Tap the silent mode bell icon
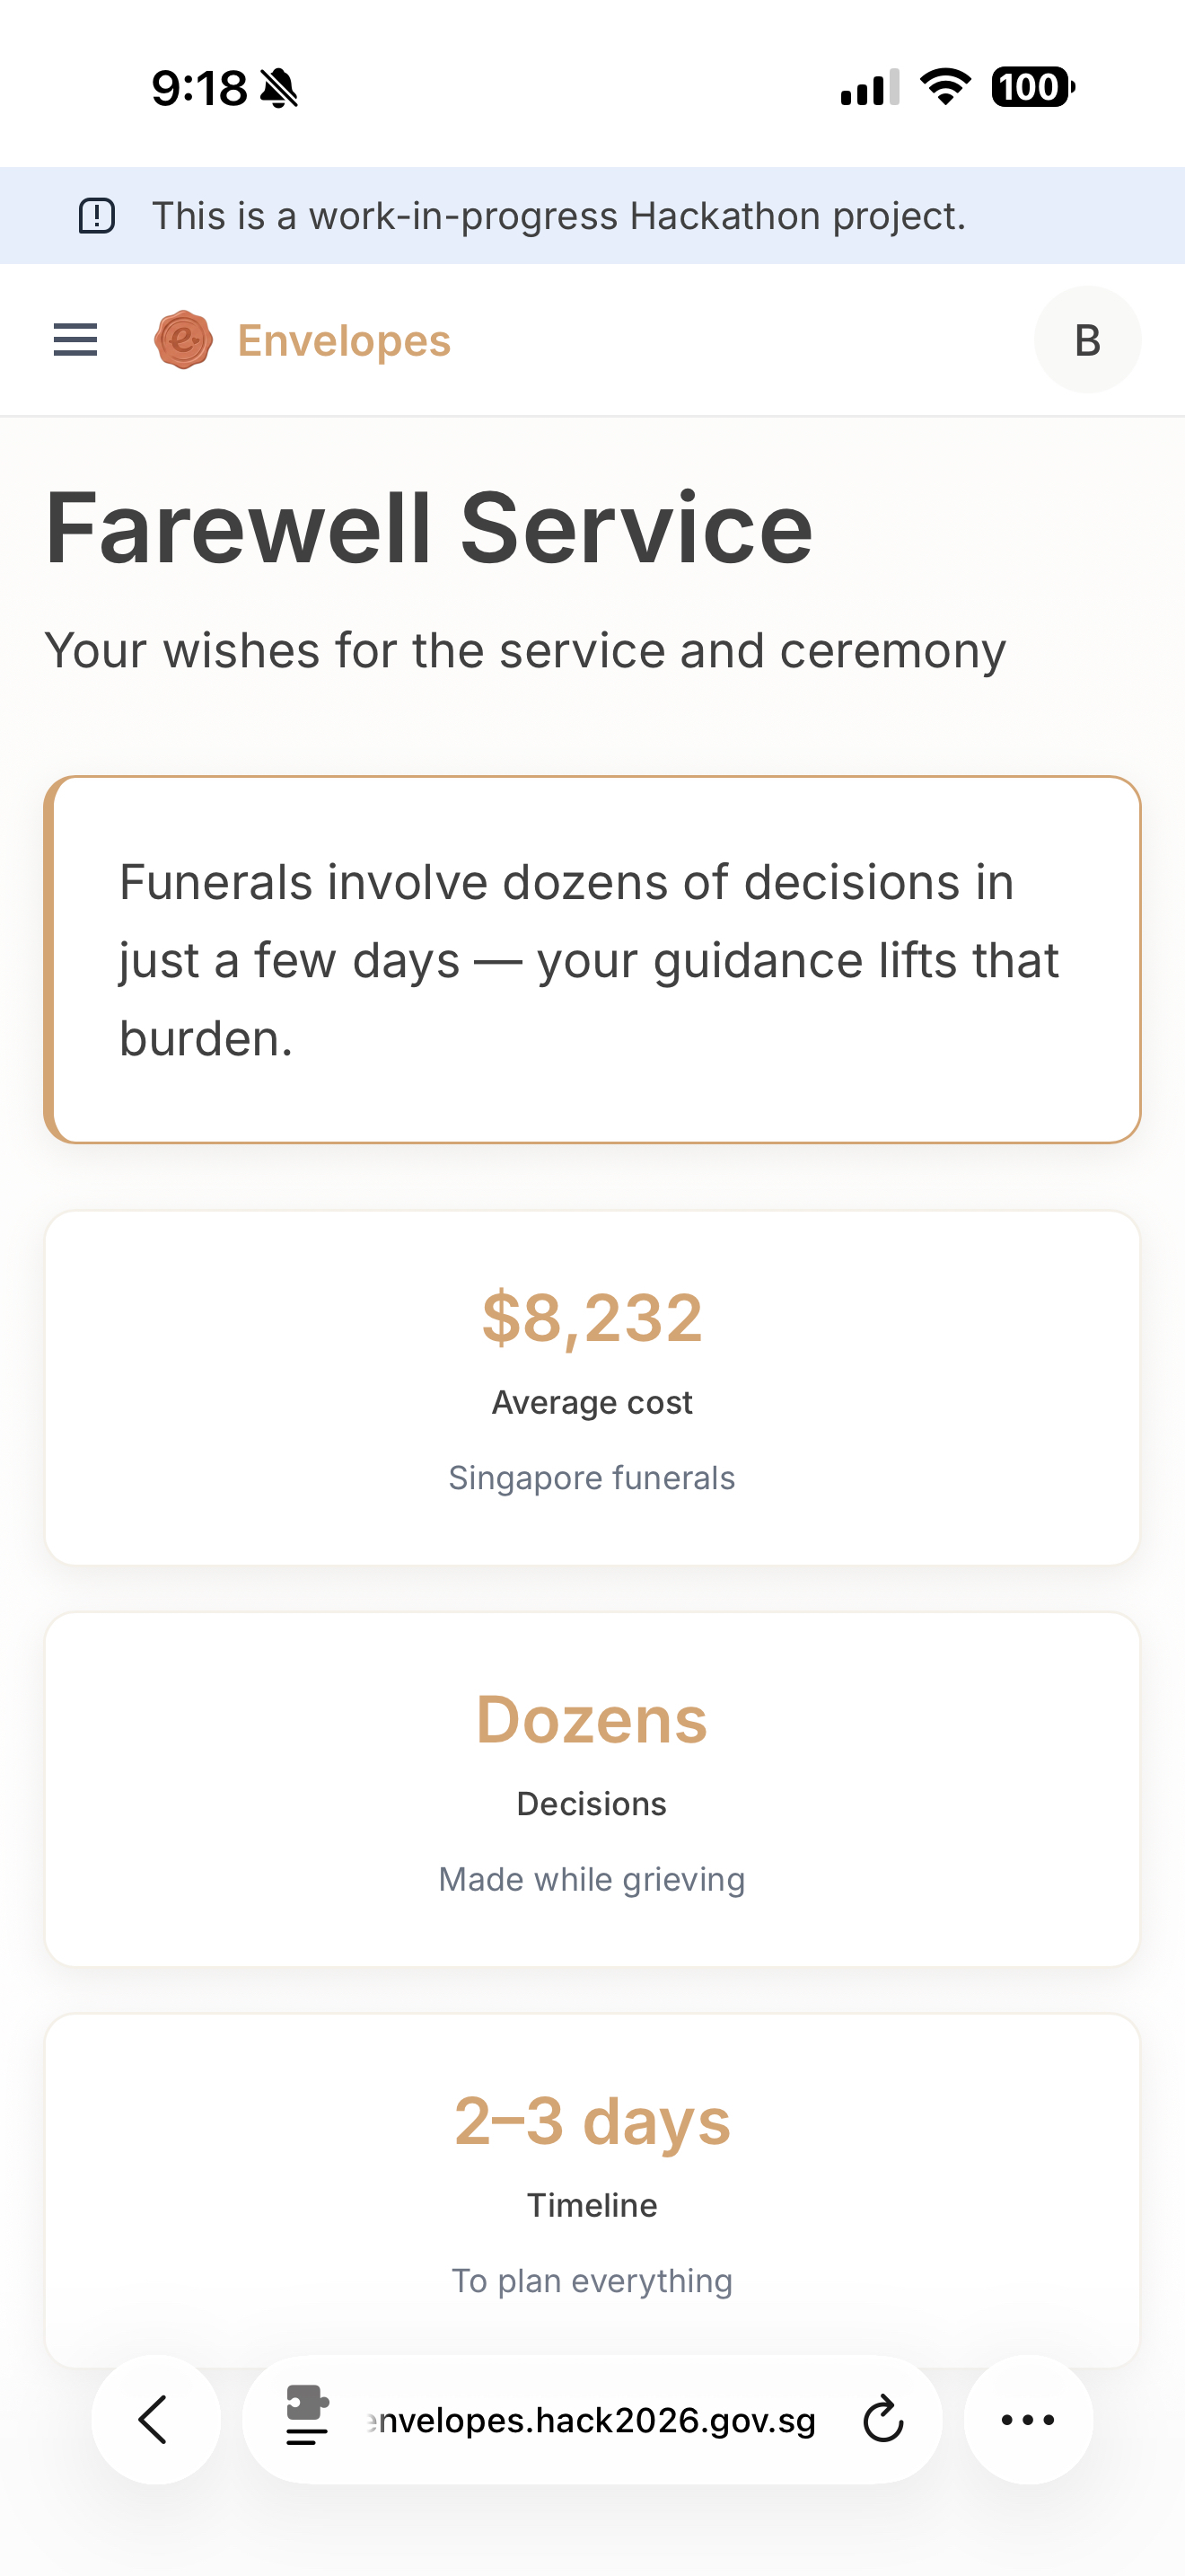Screen dimensions: 1185x2576 (x=279, y=88)
